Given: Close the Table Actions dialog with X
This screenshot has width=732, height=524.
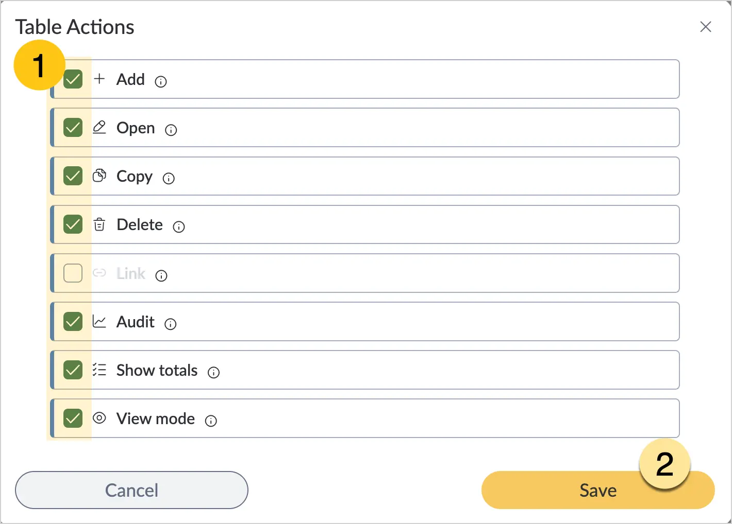Looking at the screenshot, I should 706,27.
